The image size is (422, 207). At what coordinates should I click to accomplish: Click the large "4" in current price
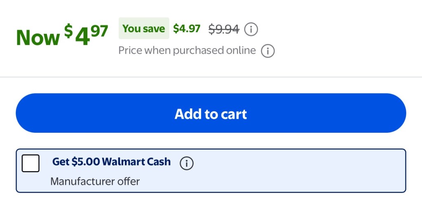tap(82, 37)
